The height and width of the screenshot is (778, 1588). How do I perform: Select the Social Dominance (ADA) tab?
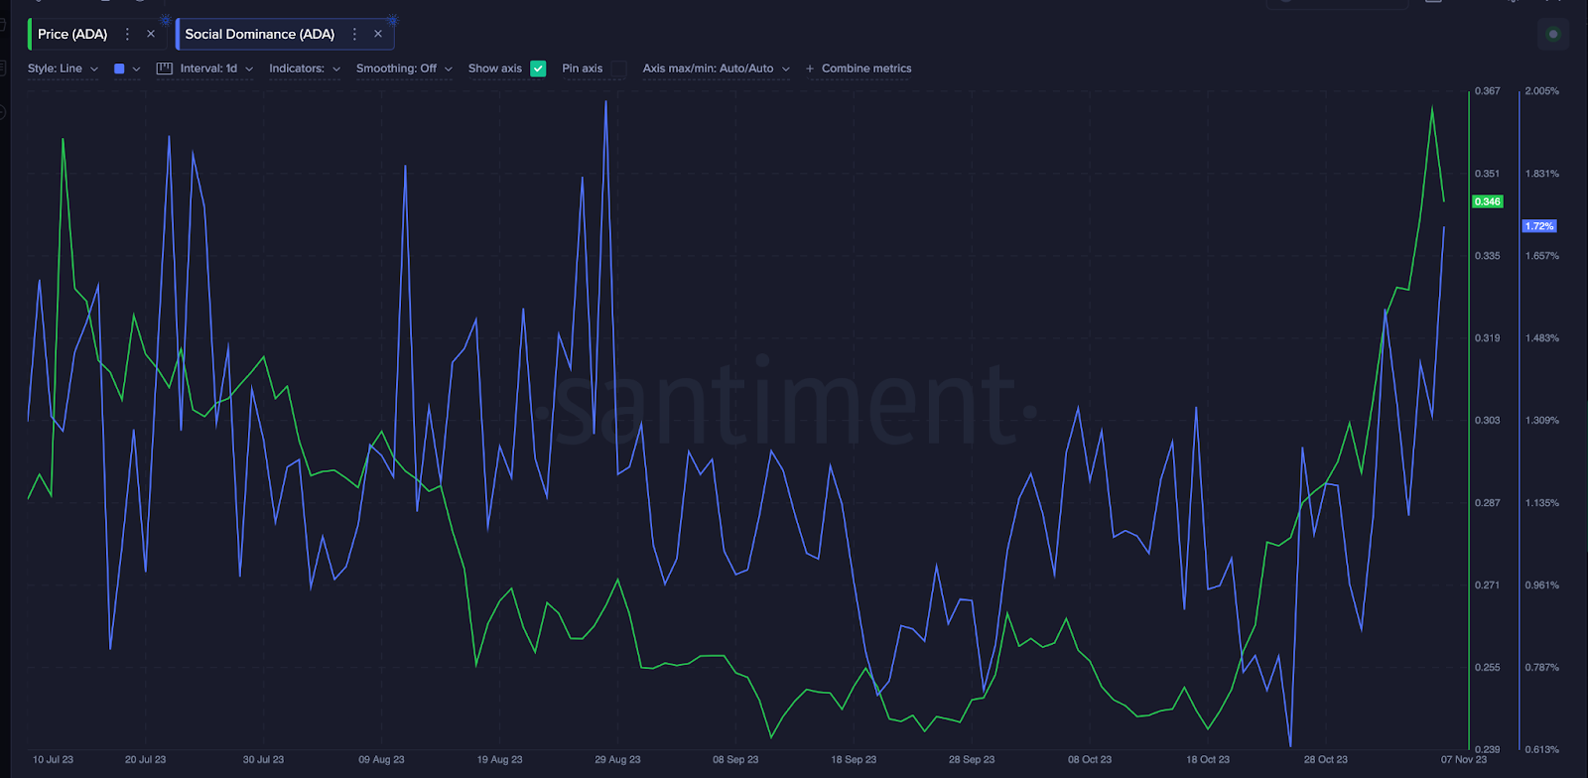pyautogui.click(x=260, y=34)
